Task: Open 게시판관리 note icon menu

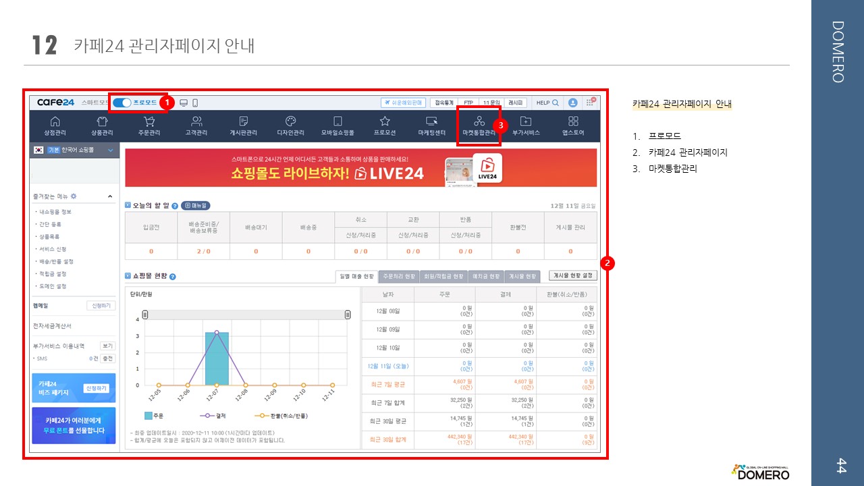Action: (x=244, y=126)
